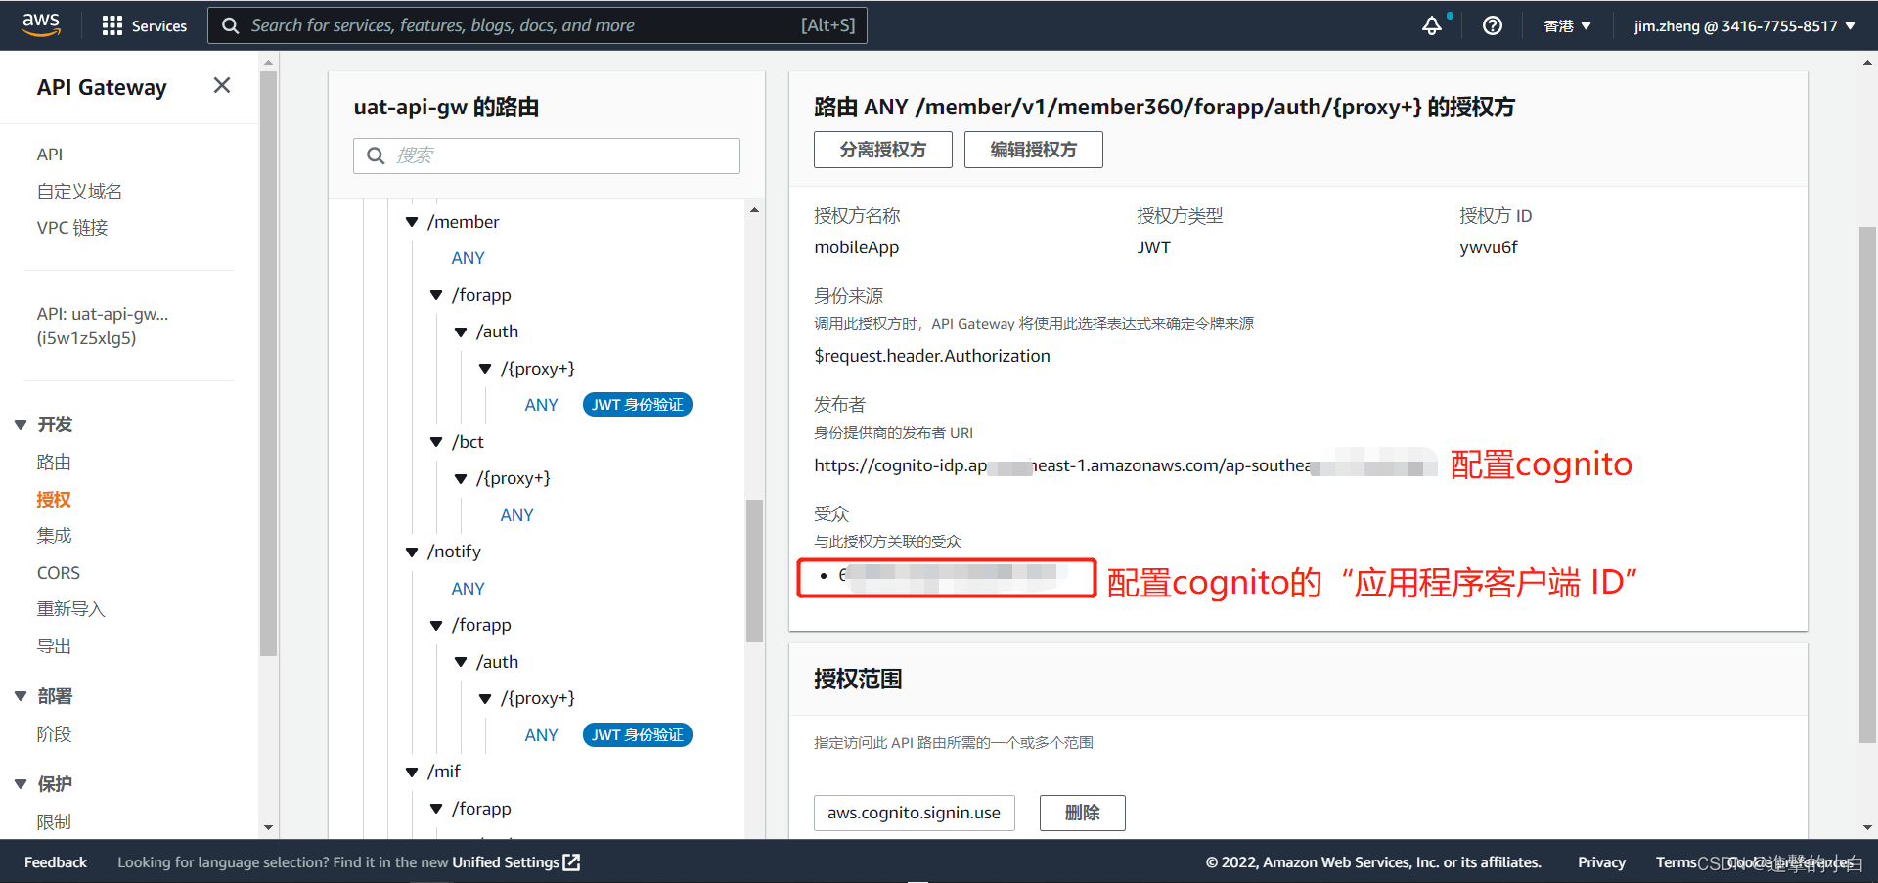Click the mobileApp authorizer name

pyautogui.click(x=856, y=247)
